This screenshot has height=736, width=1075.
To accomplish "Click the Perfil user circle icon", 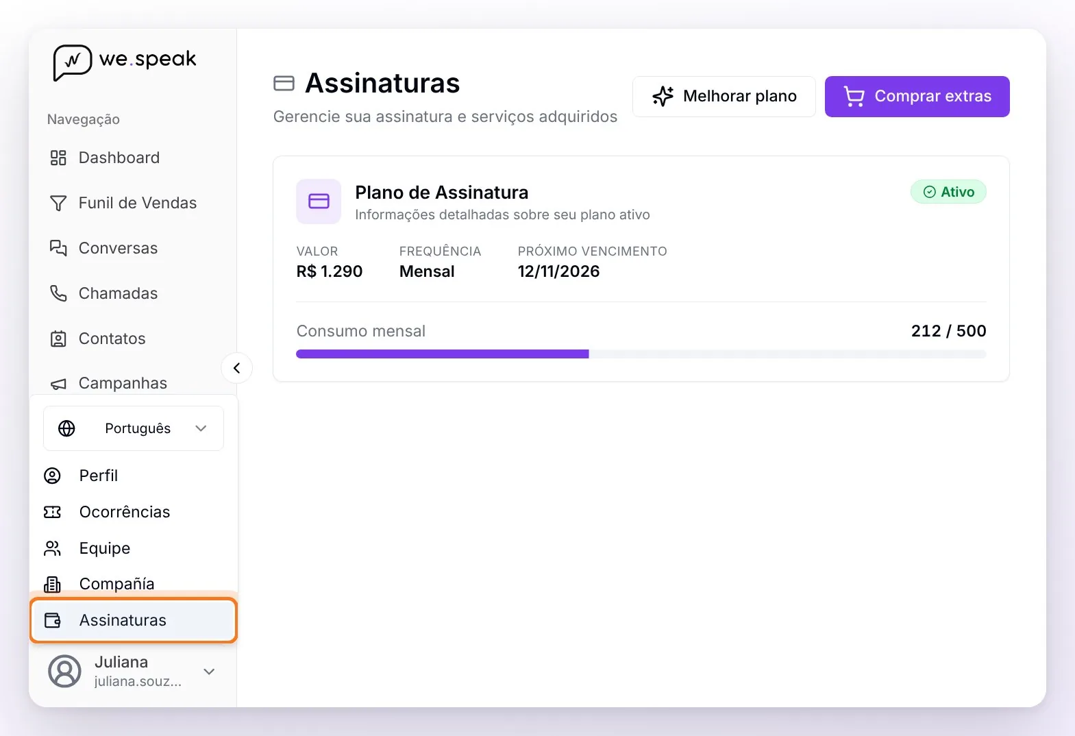I will (52, 476).
